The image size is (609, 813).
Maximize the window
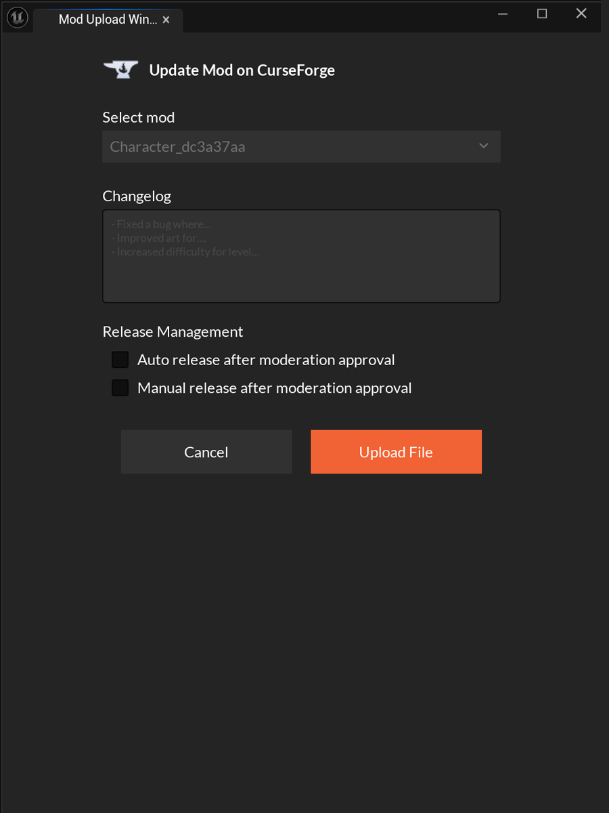point(542,14)
